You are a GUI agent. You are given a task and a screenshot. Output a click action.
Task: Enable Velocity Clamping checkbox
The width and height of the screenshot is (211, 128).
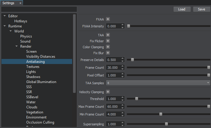[108, 92]
